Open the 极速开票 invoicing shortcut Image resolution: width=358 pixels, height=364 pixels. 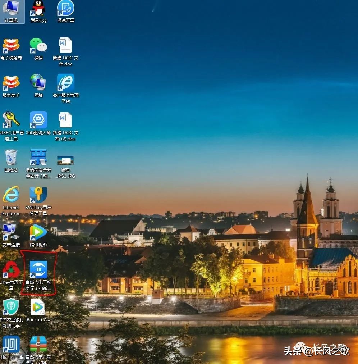[x=66, y=9]
